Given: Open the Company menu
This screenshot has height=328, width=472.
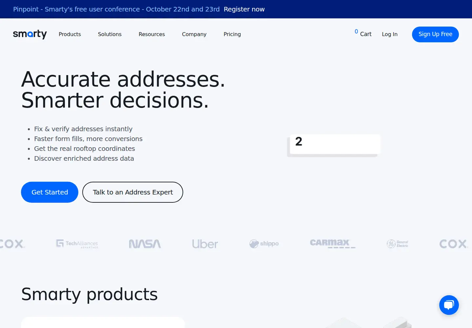Looking at the screenshot, I should [194, 34].
